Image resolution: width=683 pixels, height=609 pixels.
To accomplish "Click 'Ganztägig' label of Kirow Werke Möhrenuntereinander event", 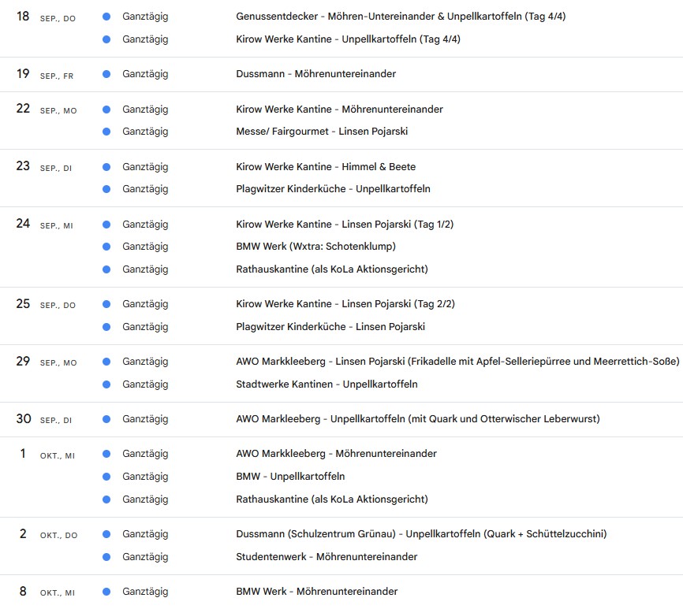I will 145,110.
